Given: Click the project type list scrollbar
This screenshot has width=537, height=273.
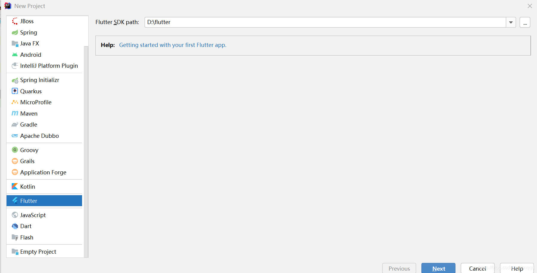Looking at the screenshot, I should pyautogui.click(x=86, y=152).
